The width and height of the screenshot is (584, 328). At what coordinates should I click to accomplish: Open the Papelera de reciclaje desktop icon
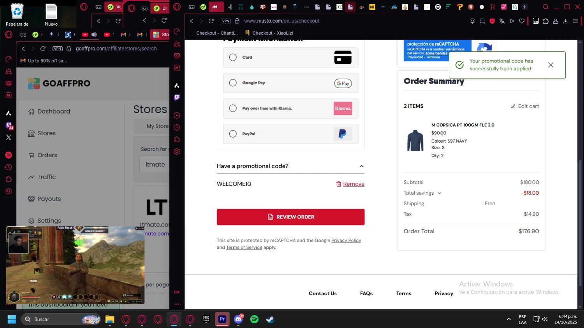(x=17, y=15)
